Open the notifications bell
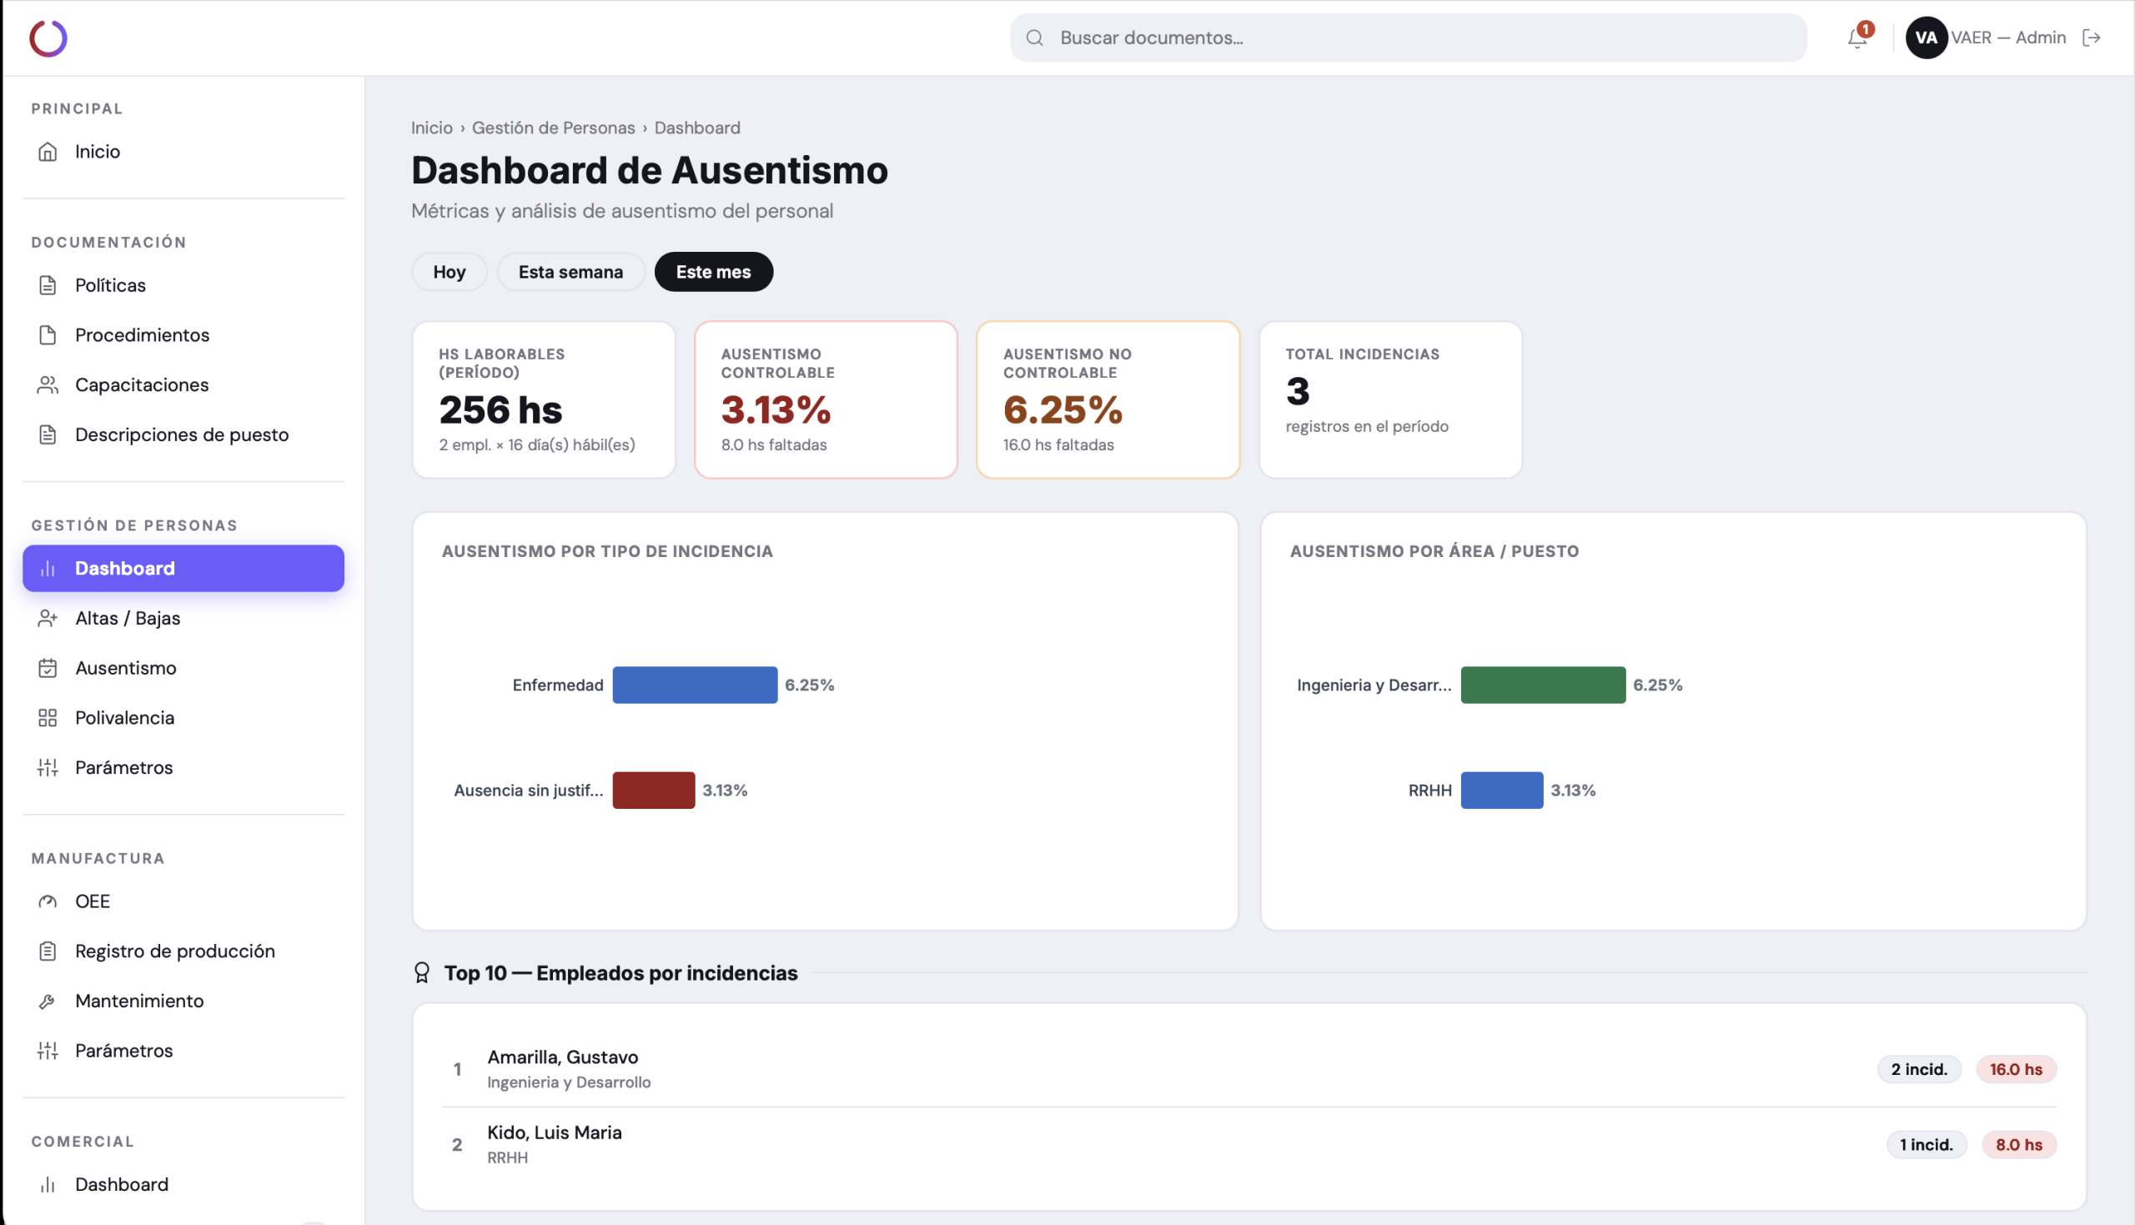This screenshot has width=2135, height=1225. [1857, 38]
